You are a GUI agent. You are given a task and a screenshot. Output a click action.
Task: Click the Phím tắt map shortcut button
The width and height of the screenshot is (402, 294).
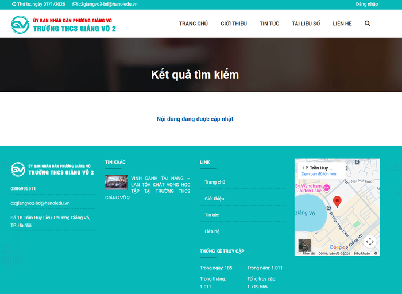click(308, 253)
